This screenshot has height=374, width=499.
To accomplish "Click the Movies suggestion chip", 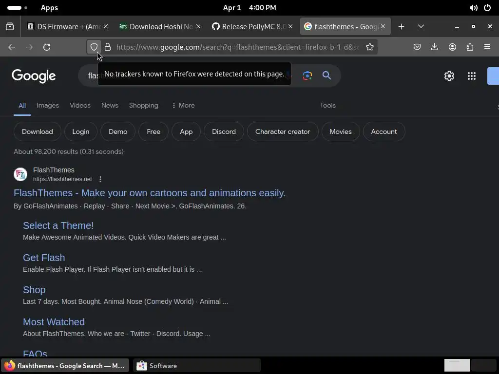I will coord(341,131).
